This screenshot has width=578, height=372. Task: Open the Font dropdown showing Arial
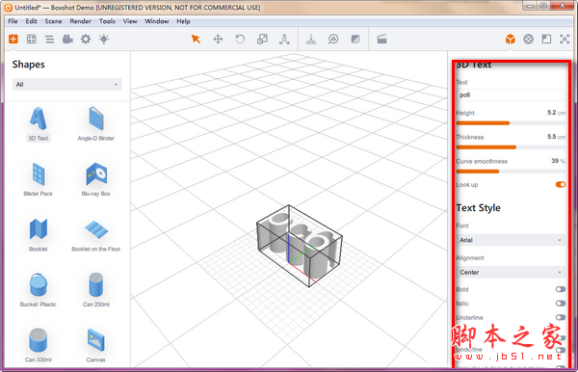point(511,240)
